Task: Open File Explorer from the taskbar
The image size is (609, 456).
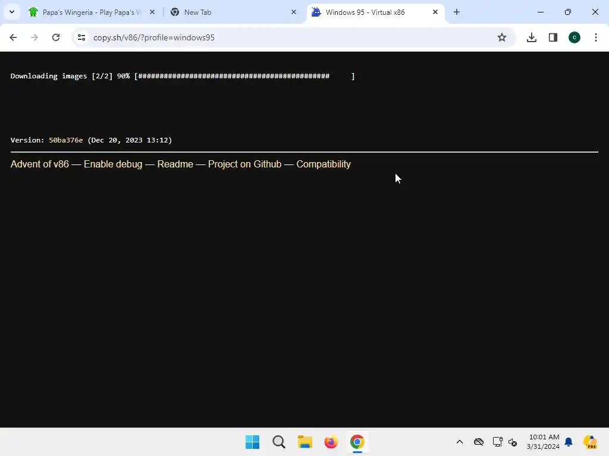Action: tap(305, 442)
